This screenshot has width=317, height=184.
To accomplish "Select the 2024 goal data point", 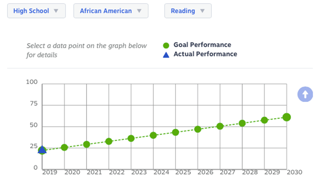I will point(153,135).
